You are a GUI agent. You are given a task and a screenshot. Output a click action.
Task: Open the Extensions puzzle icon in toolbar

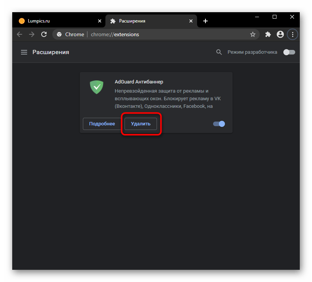pos(268,34)
